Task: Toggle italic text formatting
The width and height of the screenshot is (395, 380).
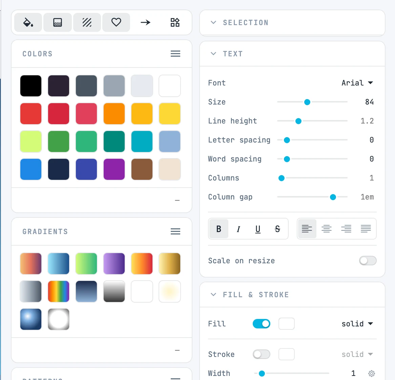Action: (238, 229)
